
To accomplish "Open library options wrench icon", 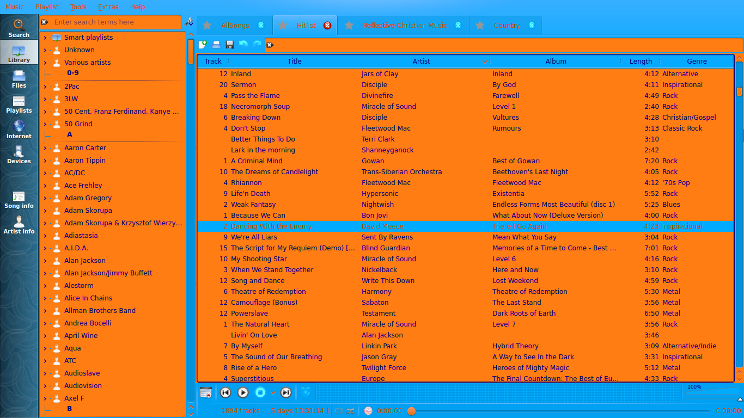I will [189, 22].
